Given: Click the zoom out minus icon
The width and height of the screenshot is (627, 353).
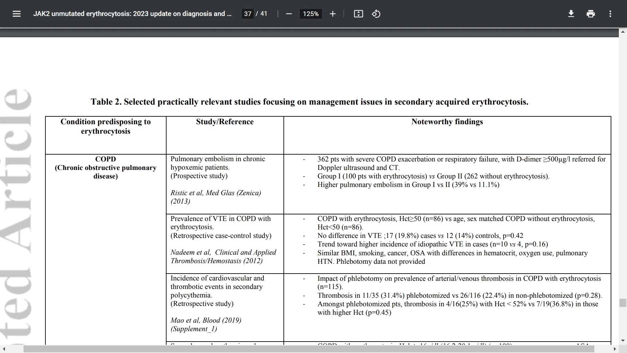Looking at the screenshot, I should click(289, 14).
